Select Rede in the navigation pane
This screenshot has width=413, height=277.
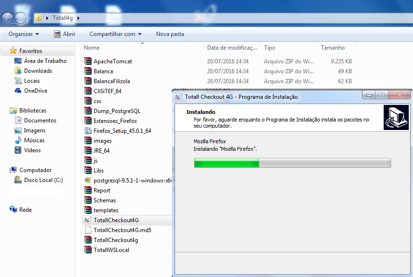click(26, 210)
